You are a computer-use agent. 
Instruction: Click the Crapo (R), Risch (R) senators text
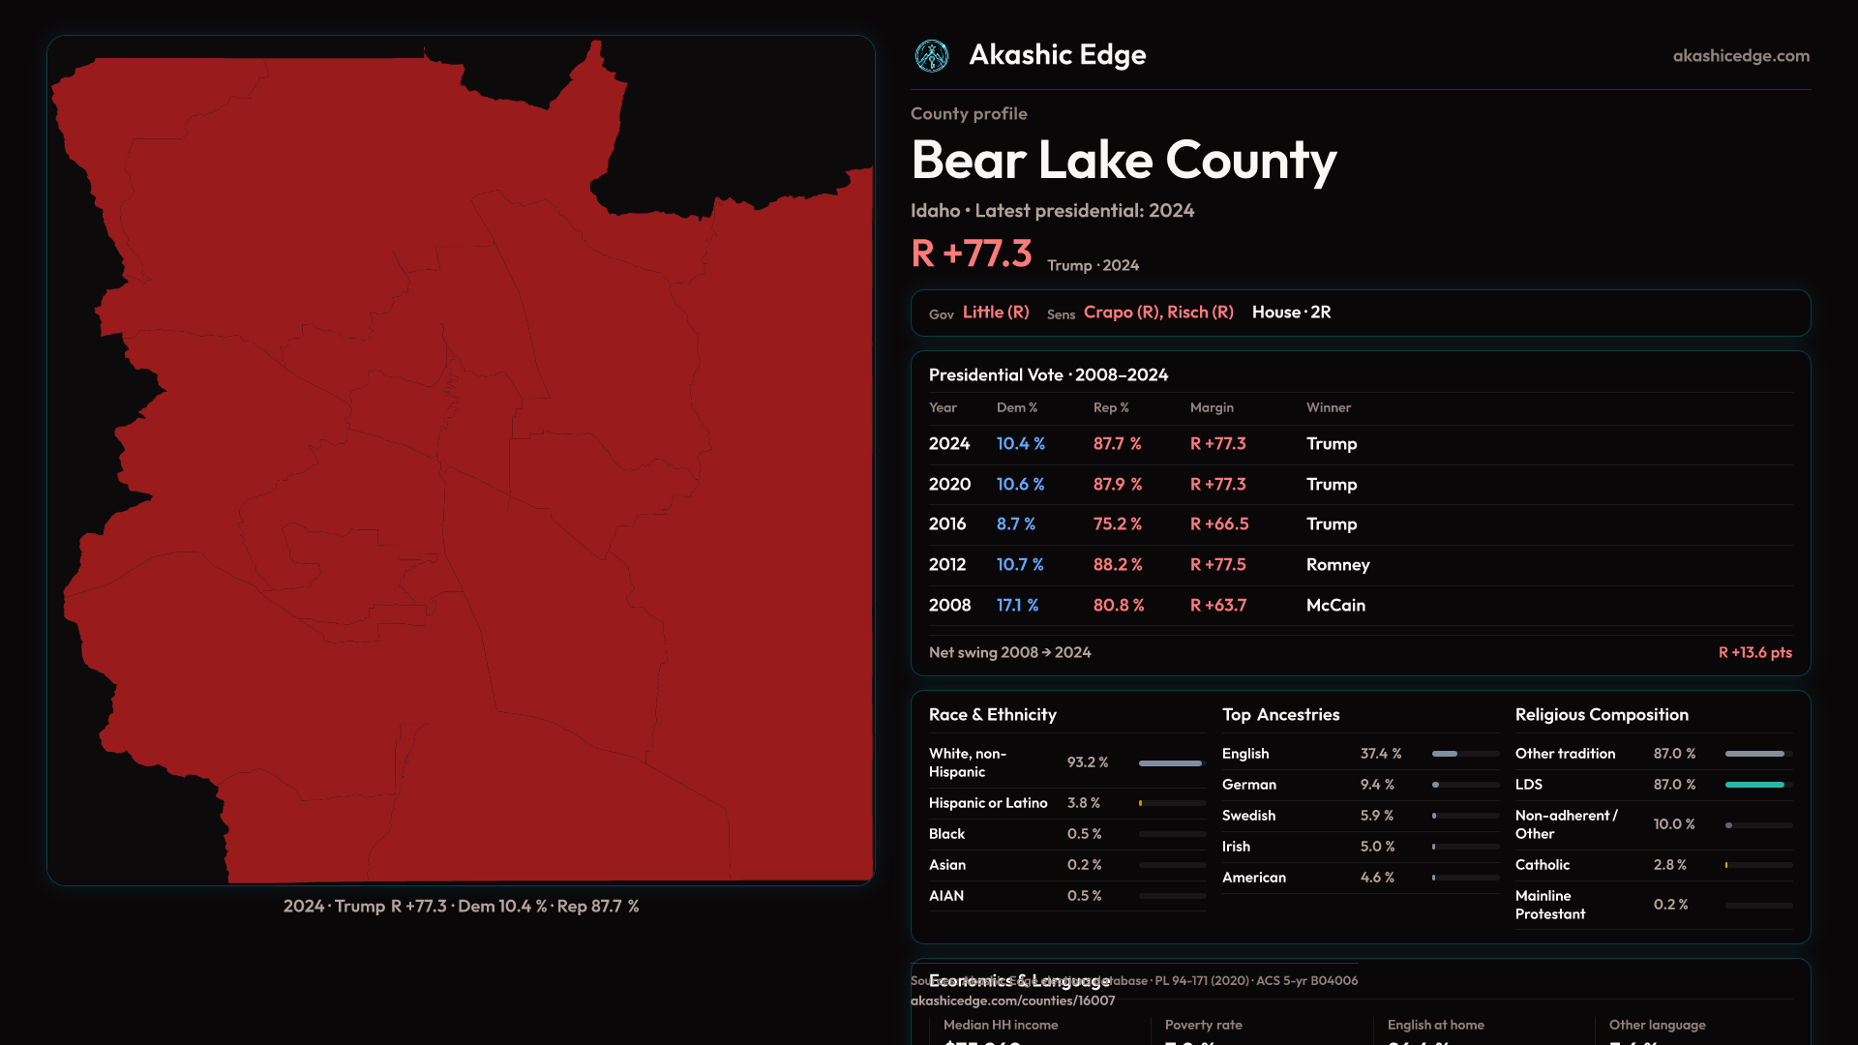pos(1158,313)
